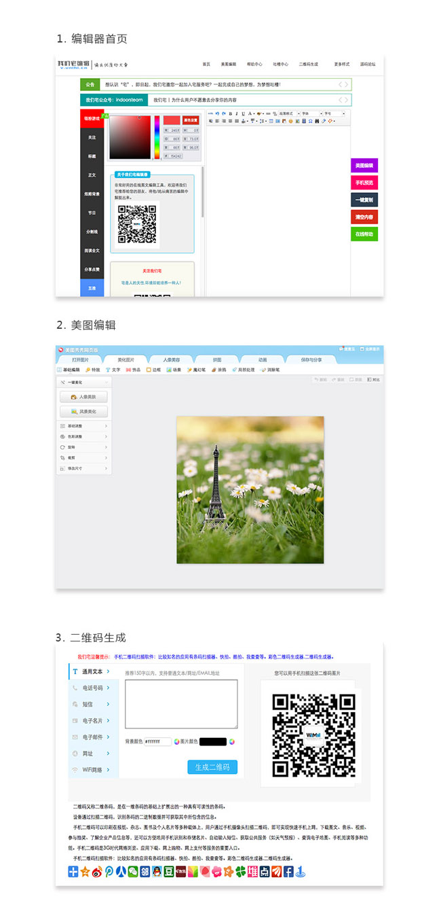Image resolution: width=441 pixels, height=918 pixels.
Task: Toggle italic in editor toolbar
Action: pyautogui.click(x=236, y=113)
